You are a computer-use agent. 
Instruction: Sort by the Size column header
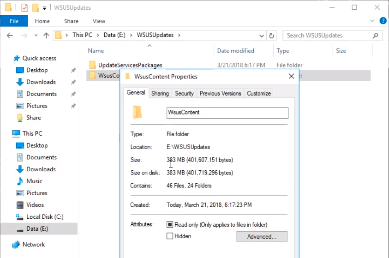coord(341,51)
